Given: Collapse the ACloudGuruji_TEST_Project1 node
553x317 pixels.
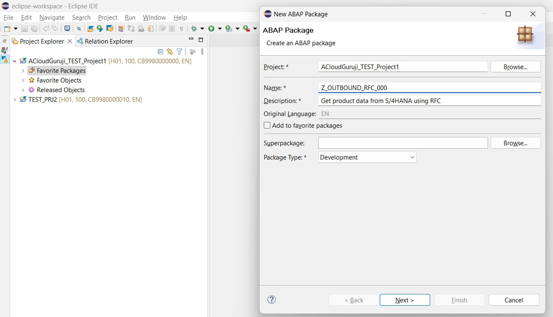Looking at the screenshot, I should [15, 61].
